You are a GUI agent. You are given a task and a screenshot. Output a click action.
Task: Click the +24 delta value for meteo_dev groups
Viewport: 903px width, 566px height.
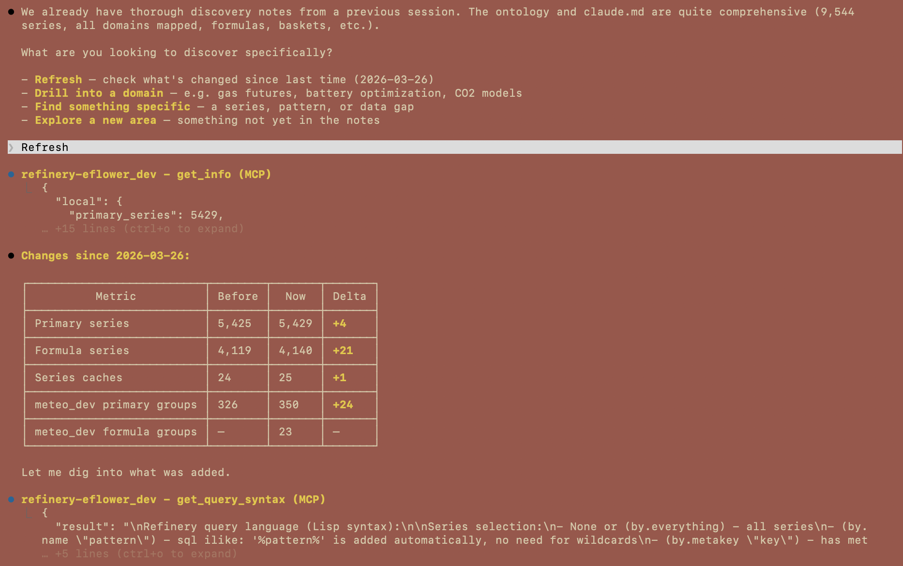[342, 404]
